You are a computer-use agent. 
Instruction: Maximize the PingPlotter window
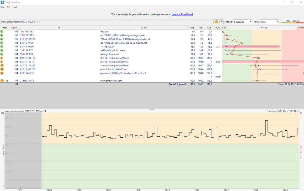pyautogui.click(x=292, y=2)
